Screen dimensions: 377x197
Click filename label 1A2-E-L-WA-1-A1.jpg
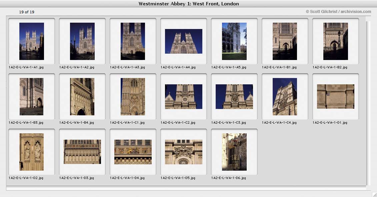click(26, 67)
